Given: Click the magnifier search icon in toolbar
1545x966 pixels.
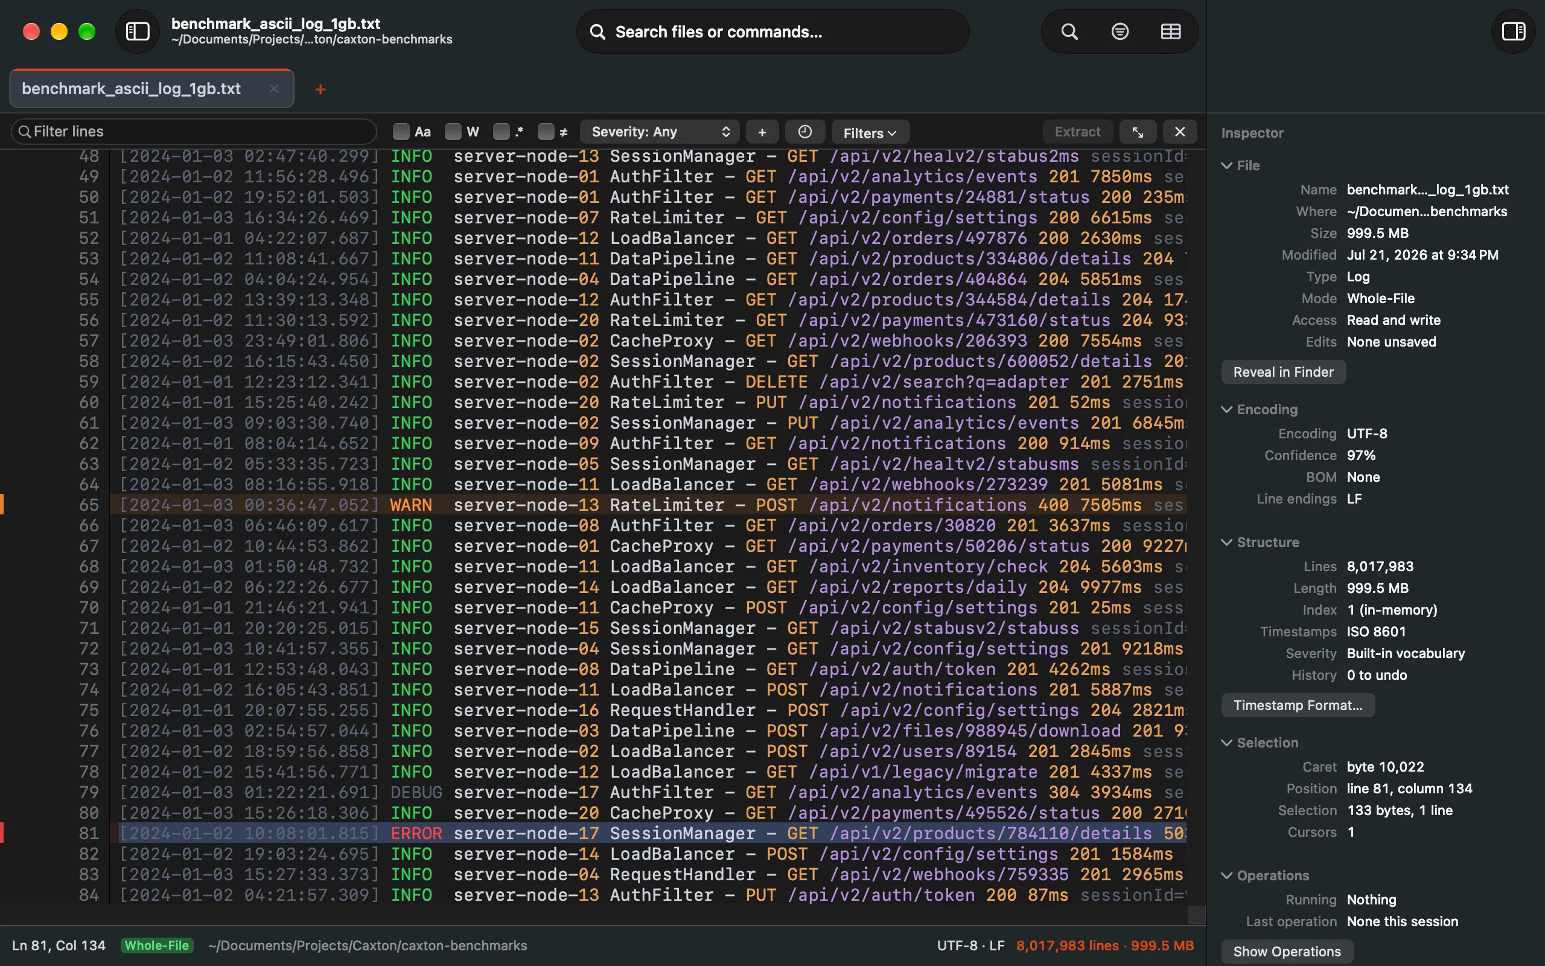Looking at the screenshot, I should [1069, 31].
